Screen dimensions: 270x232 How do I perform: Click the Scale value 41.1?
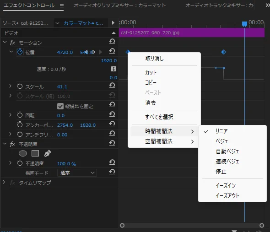coord(62,86)
